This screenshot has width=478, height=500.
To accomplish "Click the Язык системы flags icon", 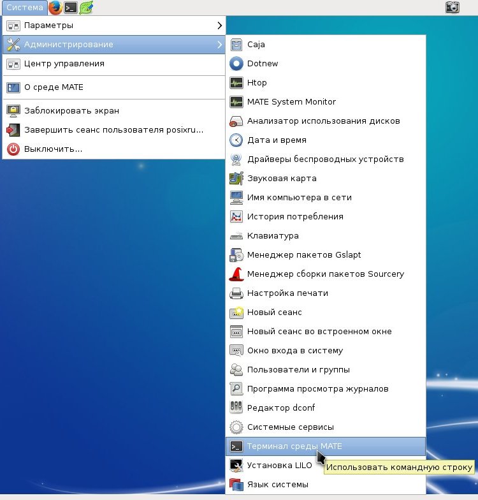I will [x=236, y=485].
